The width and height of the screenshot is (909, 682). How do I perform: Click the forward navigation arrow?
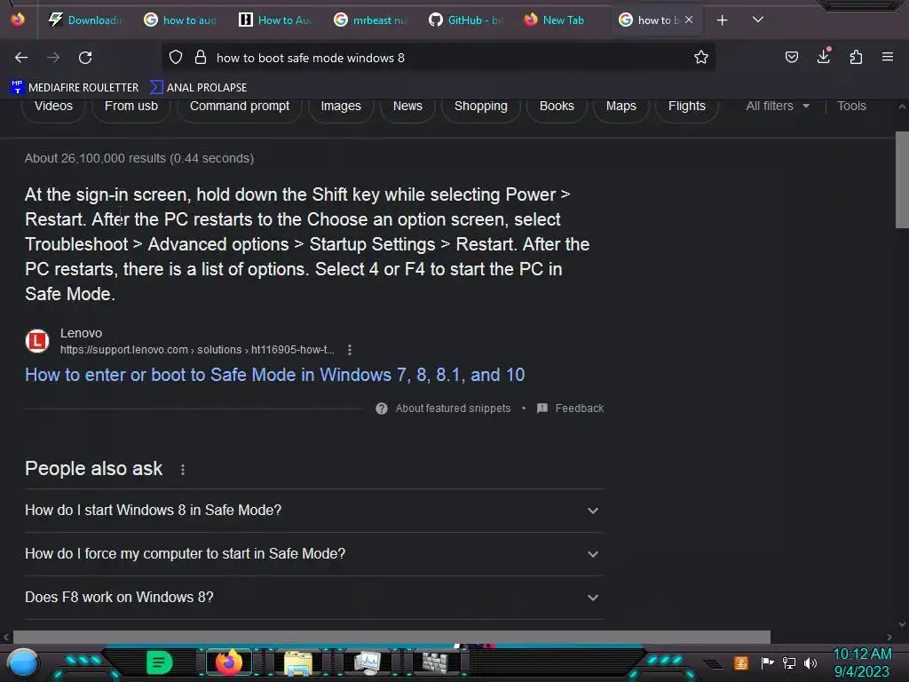tap(53, 58)
